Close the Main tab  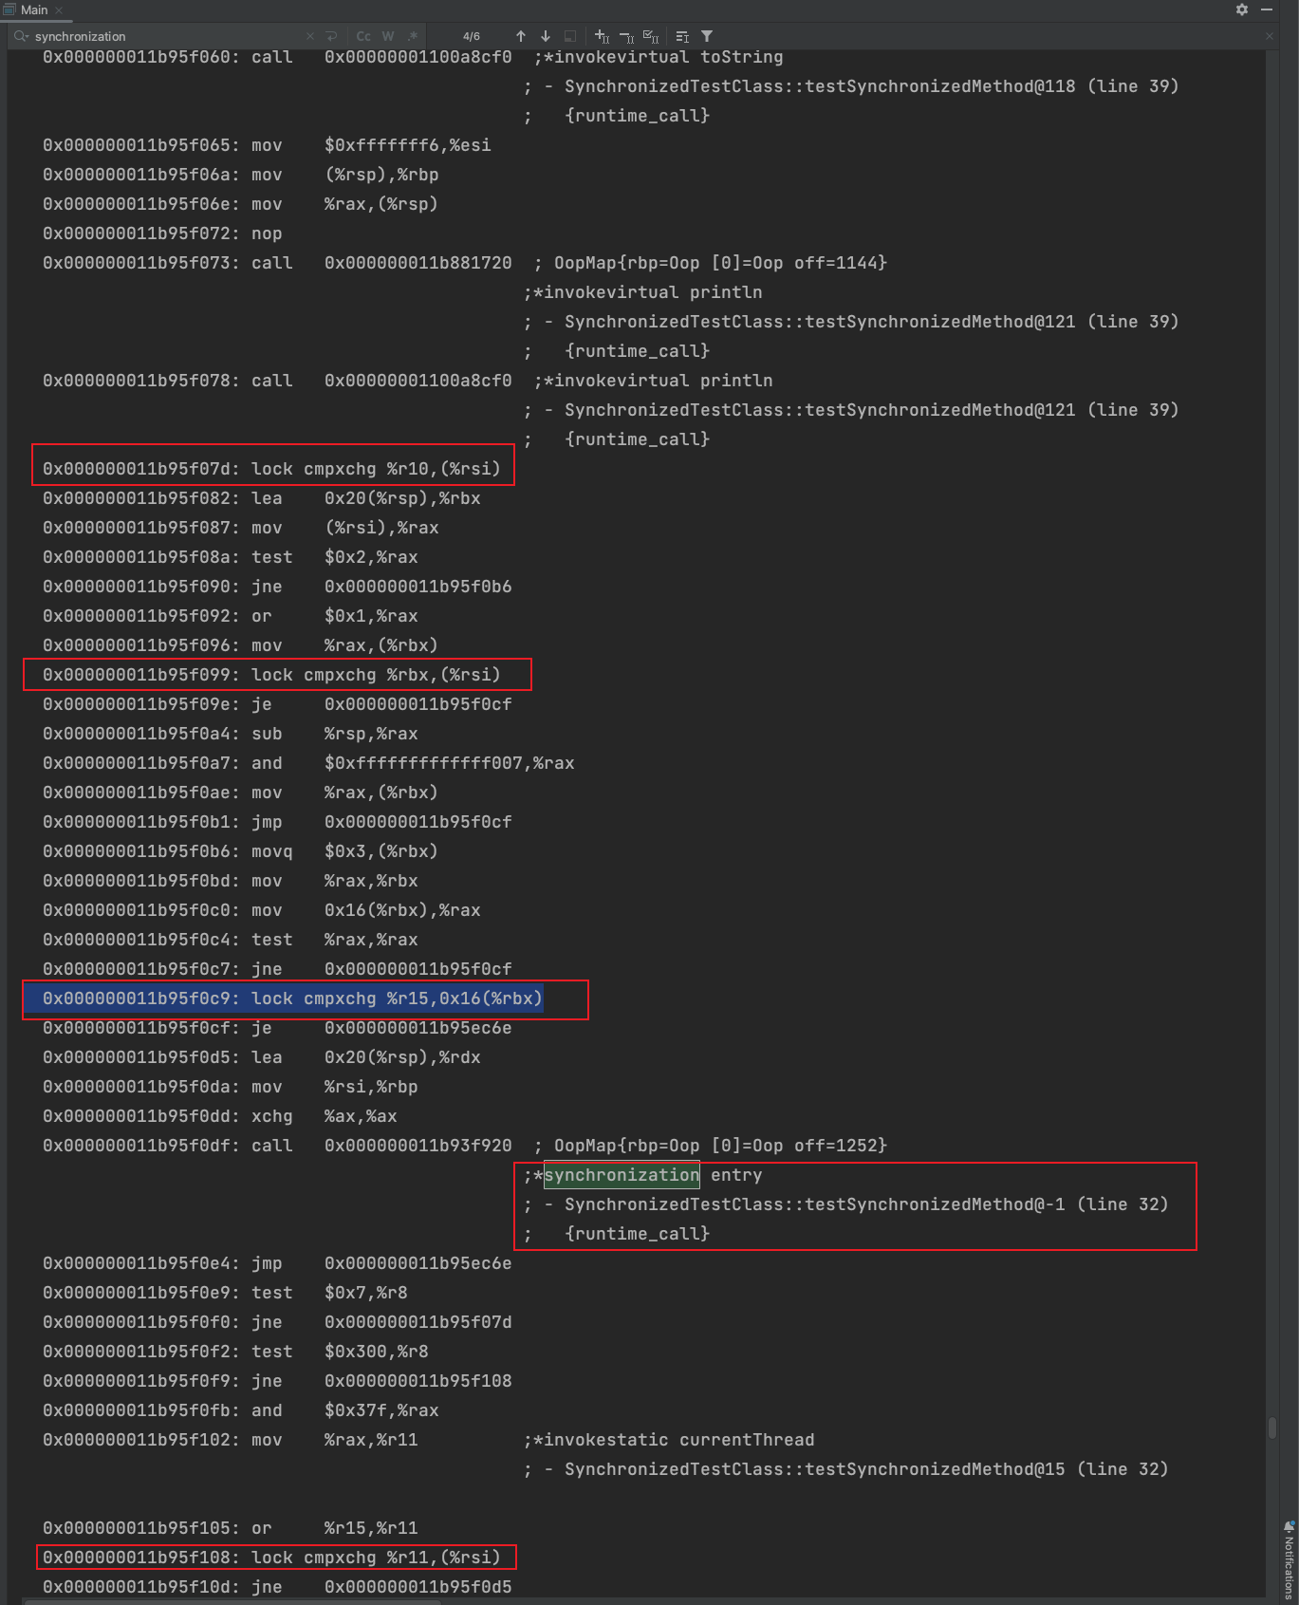tap(59, 9)
